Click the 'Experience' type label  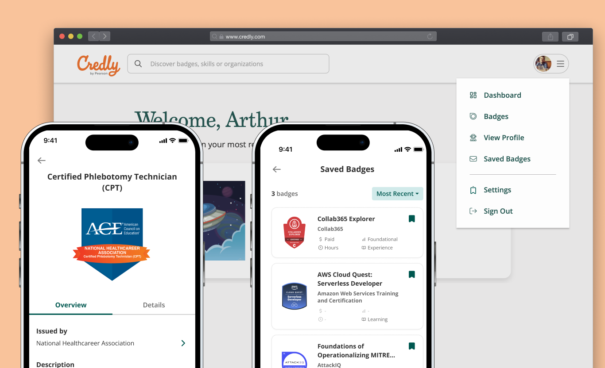click(x=380, y=248)
